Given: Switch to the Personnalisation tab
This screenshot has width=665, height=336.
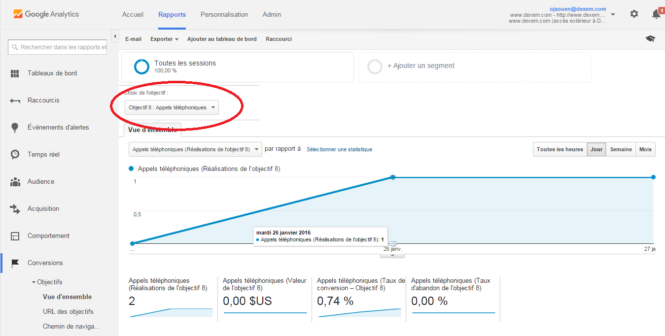Looking at the screenshot, I should [224, 14].
